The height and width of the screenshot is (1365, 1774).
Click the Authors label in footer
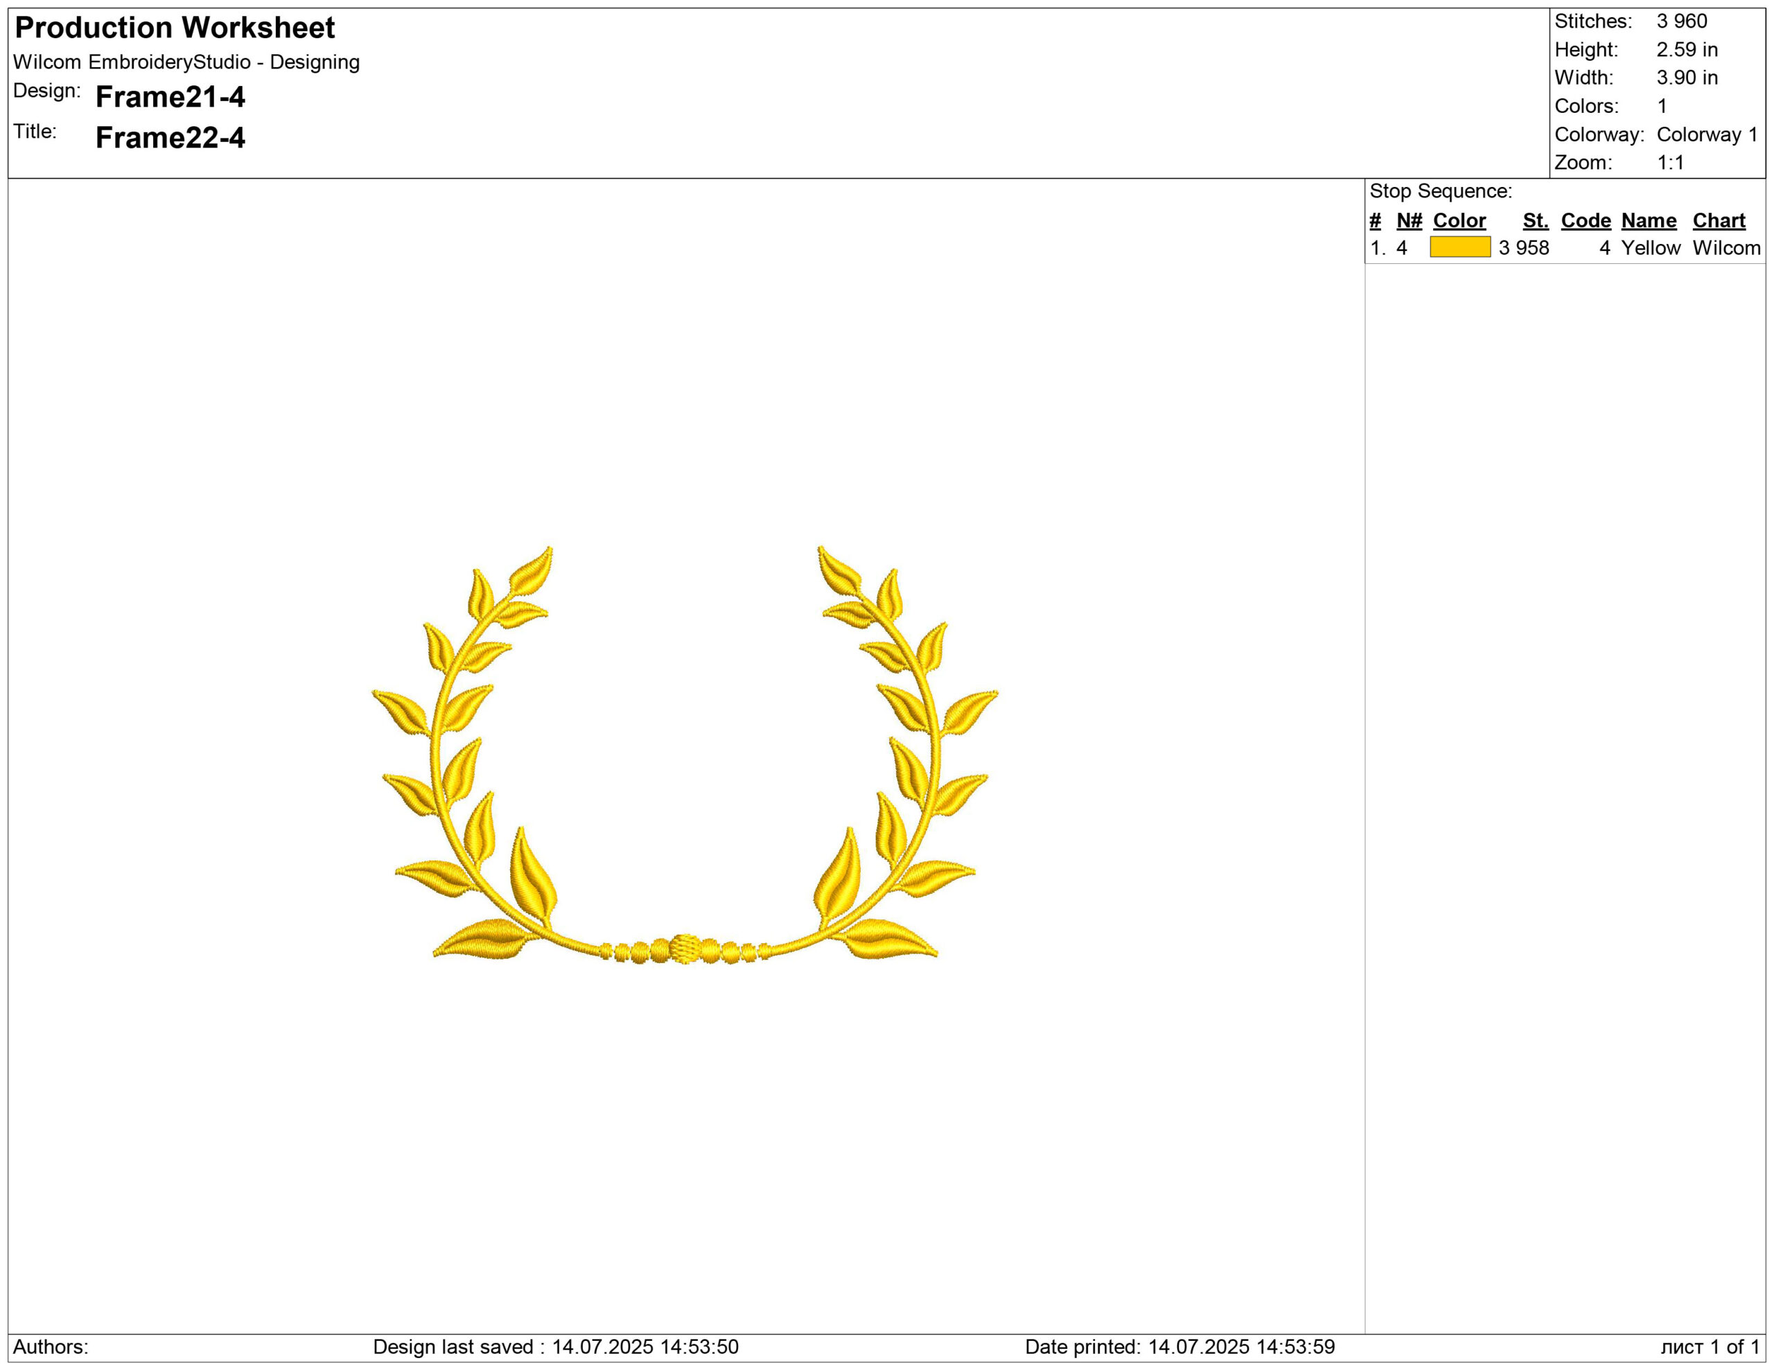(x=51, y=1347)
